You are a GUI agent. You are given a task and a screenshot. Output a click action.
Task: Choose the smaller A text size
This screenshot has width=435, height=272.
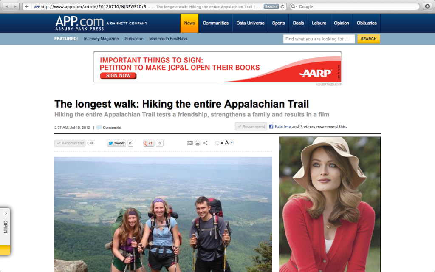(222, 143)
